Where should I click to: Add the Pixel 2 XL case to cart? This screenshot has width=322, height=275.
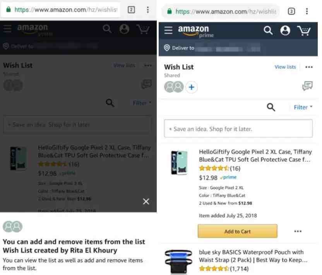click(x=237, y=231)
